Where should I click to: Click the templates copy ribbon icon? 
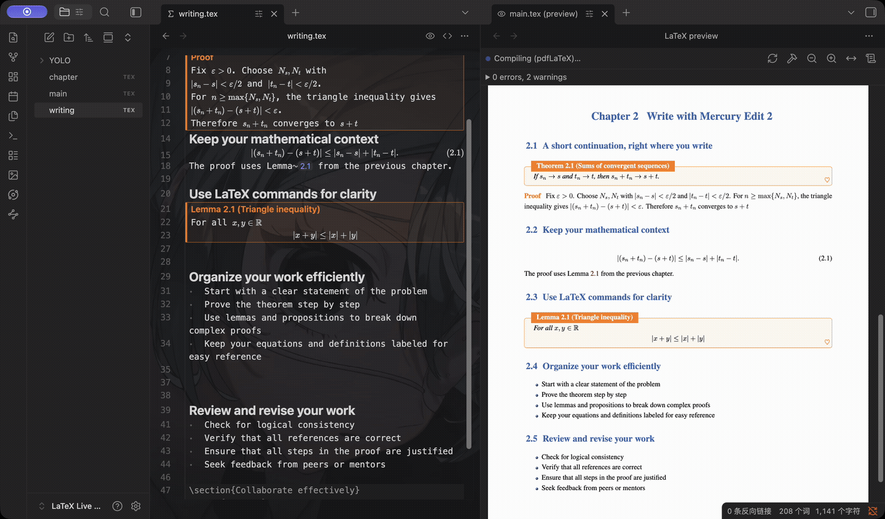pos(14,116)
